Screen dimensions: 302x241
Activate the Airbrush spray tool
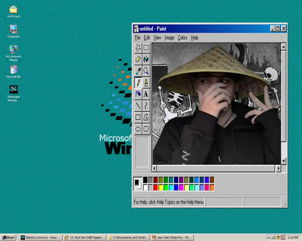coord(138,94)
